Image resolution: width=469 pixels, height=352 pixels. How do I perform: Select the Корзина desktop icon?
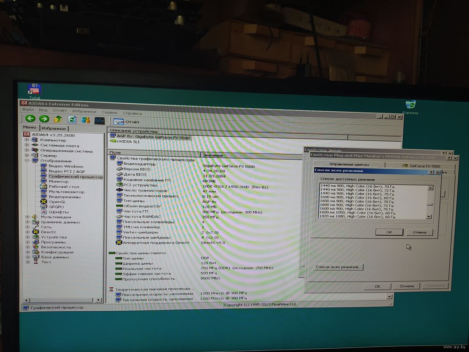point(410,107)
